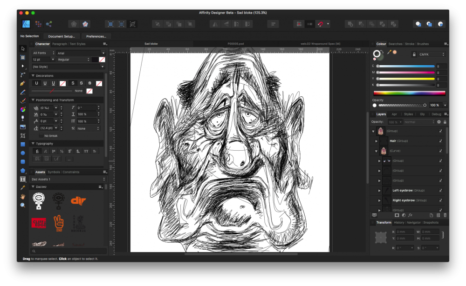Image resolution: width=466 pixels, height=286 pixels.
Task: Toggle visibility checkbox for the Hair group
Action: pos(441,141)
